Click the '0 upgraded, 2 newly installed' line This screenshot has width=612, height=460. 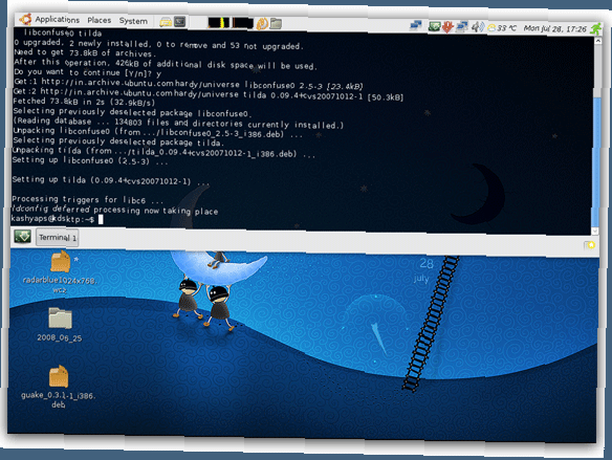click(159, 45)
